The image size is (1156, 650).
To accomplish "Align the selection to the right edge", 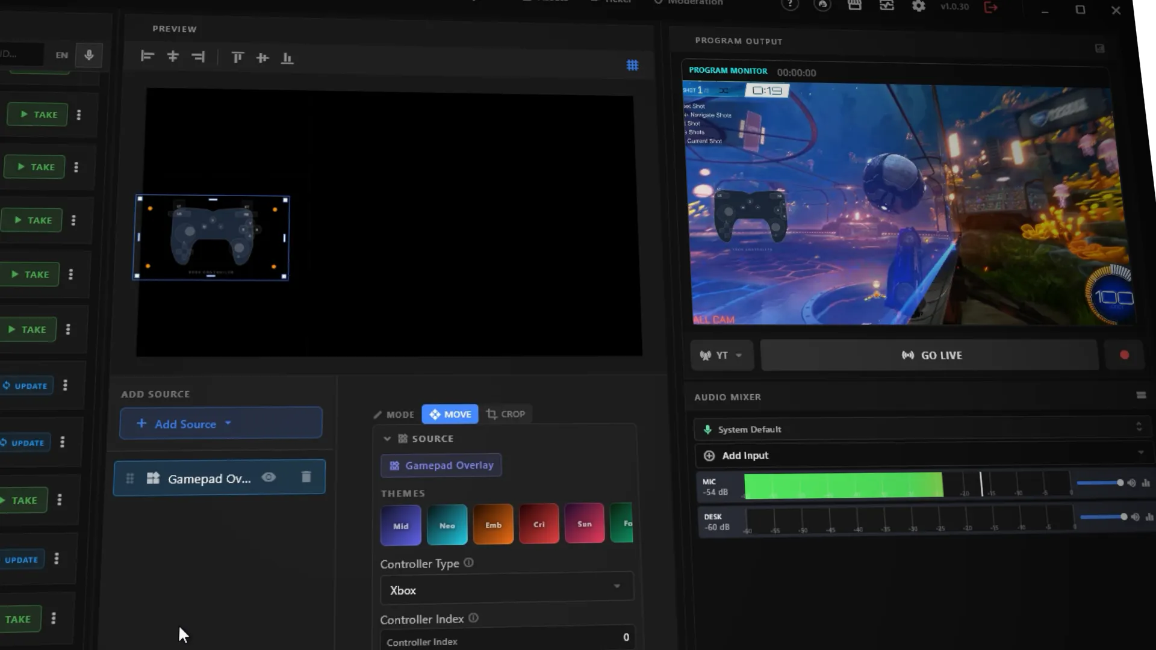I will 198,57.
